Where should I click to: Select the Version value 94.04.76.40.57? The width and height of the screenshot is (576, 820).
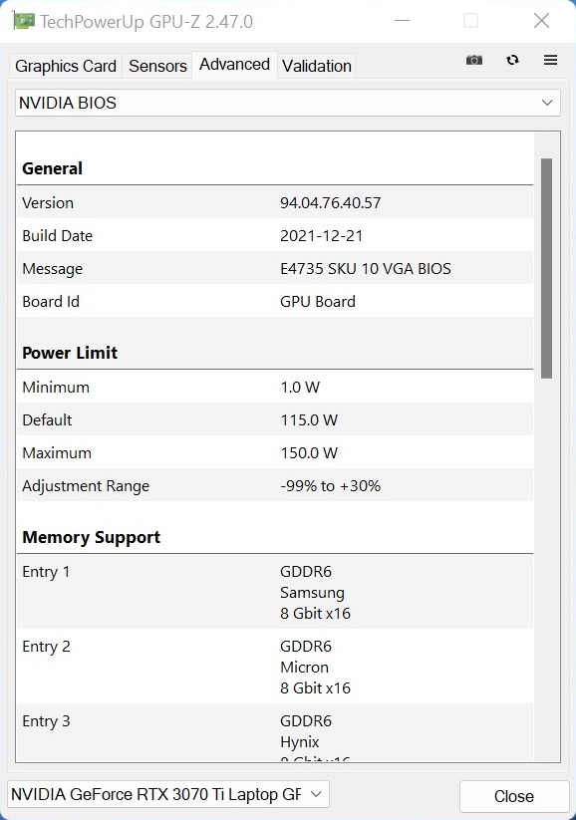pyautogui.click(x=330, y=203)
